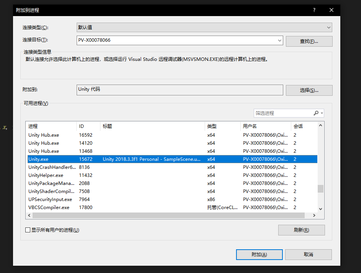Click the right arrow of horizontal scrollbar

[314, 215]
